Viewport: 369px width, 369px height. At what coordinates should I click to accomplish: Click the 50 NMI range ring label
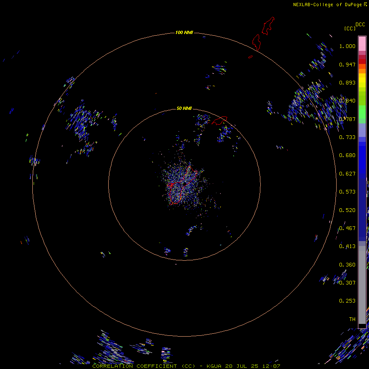click(184, 108)
